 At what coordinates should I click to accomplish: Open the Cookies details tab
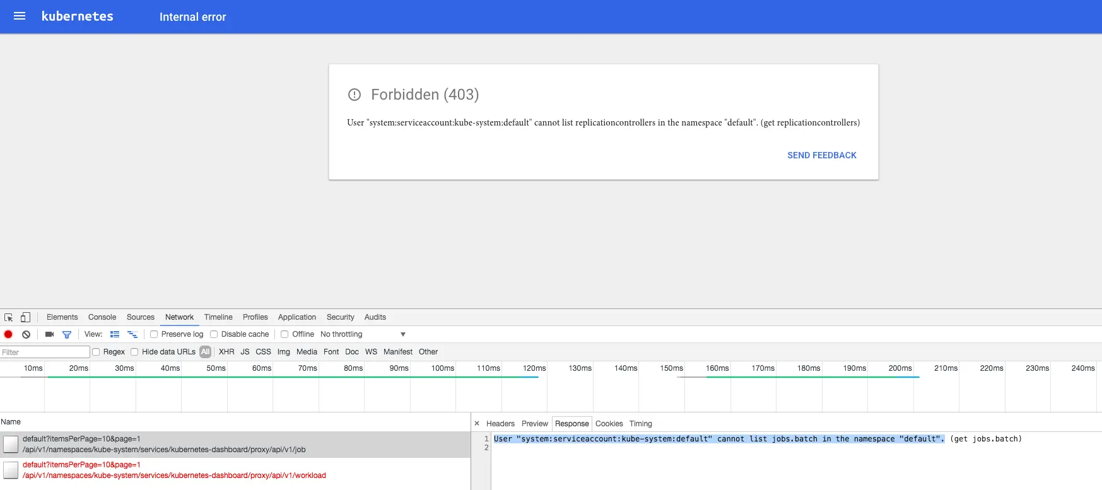[x=609, y=424]
